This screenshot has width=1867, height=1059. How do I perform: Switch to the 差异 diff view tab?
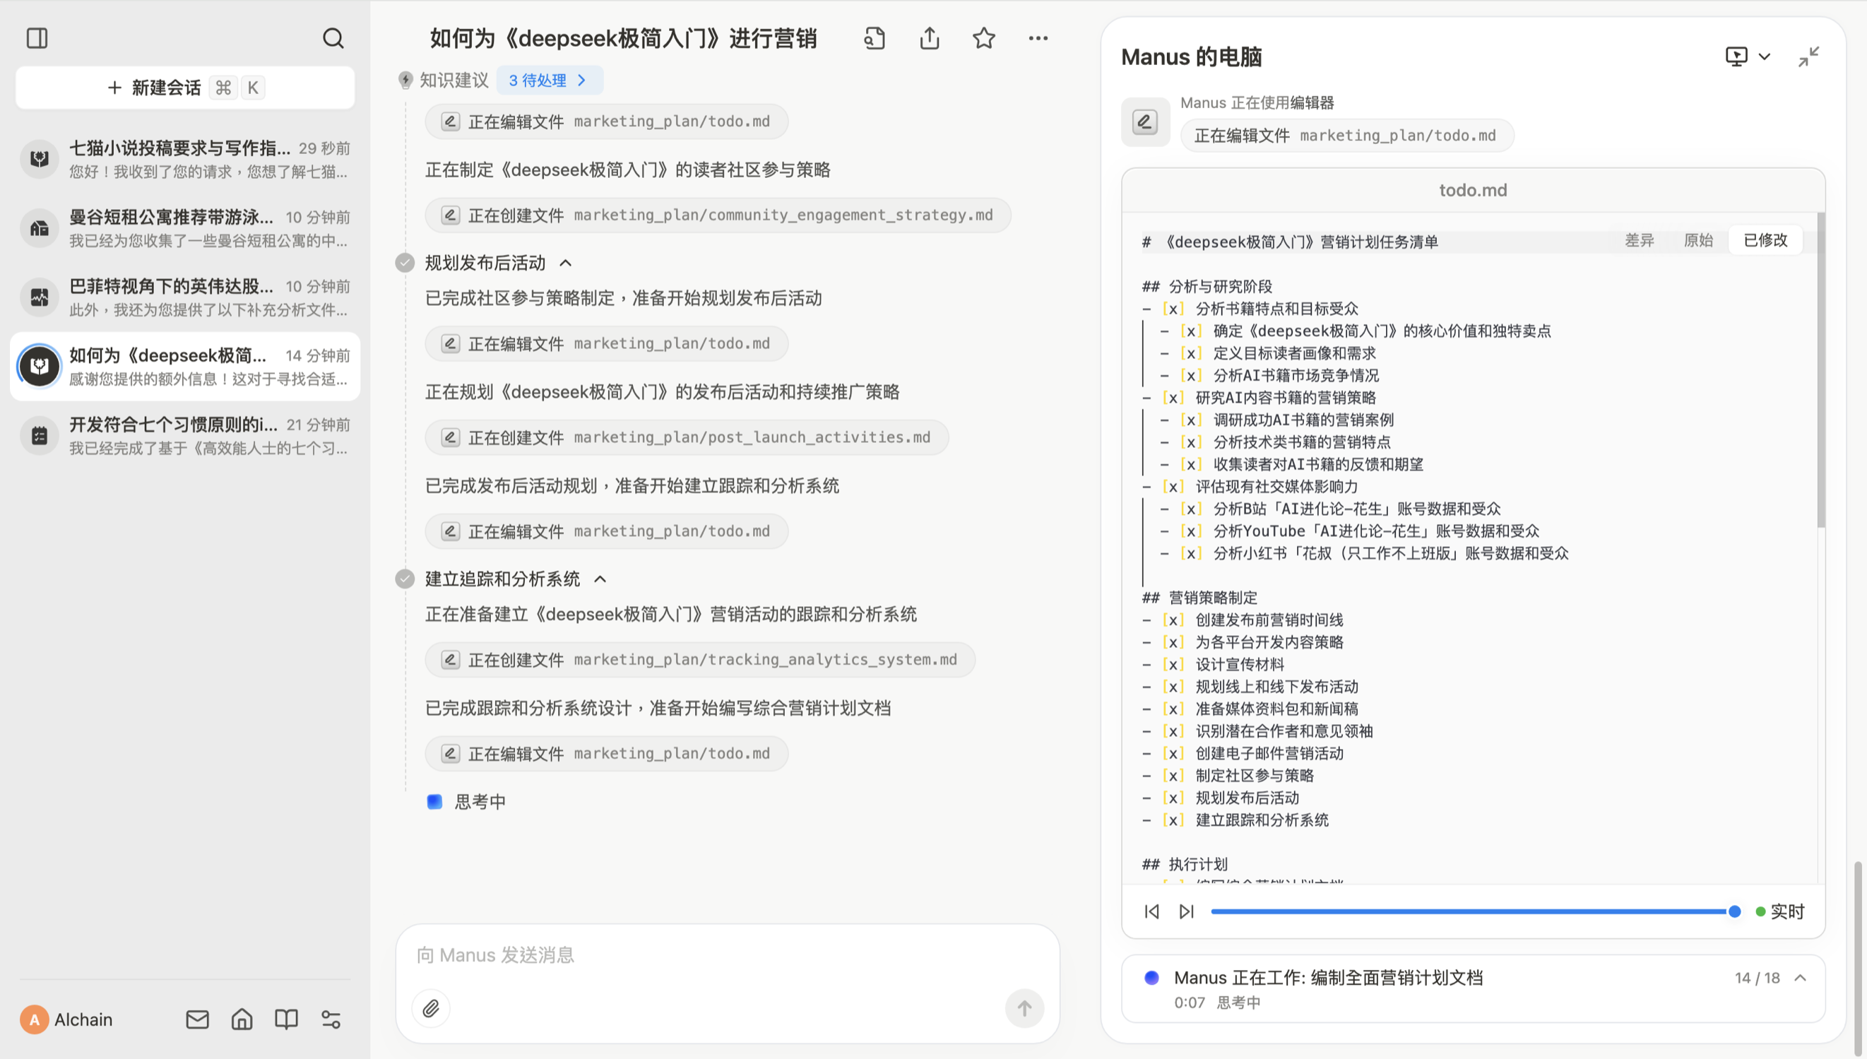click(x=1639, y=240)
